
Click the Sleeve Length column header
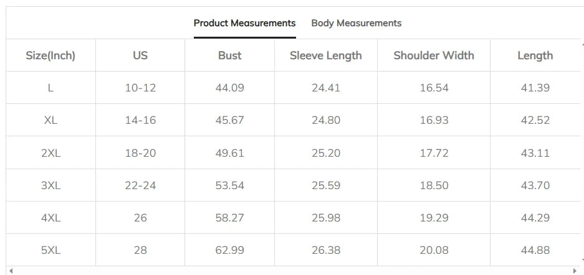coord(325,55)
